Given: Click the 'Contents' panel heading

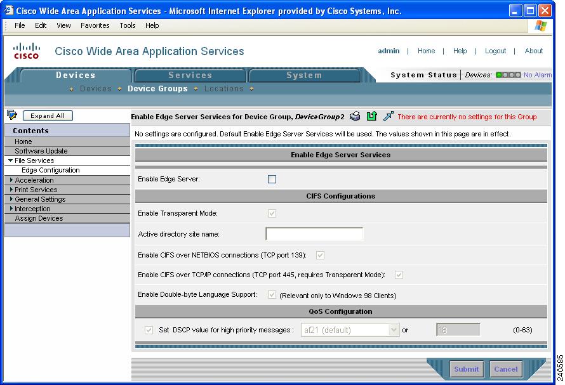Looking at the screenshot, I should coord(30,131).
